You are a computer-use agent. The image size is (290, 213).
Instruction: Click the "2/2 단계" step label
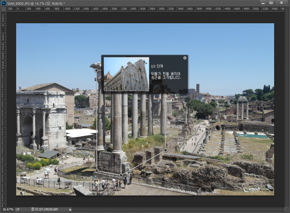click(157, 66)
